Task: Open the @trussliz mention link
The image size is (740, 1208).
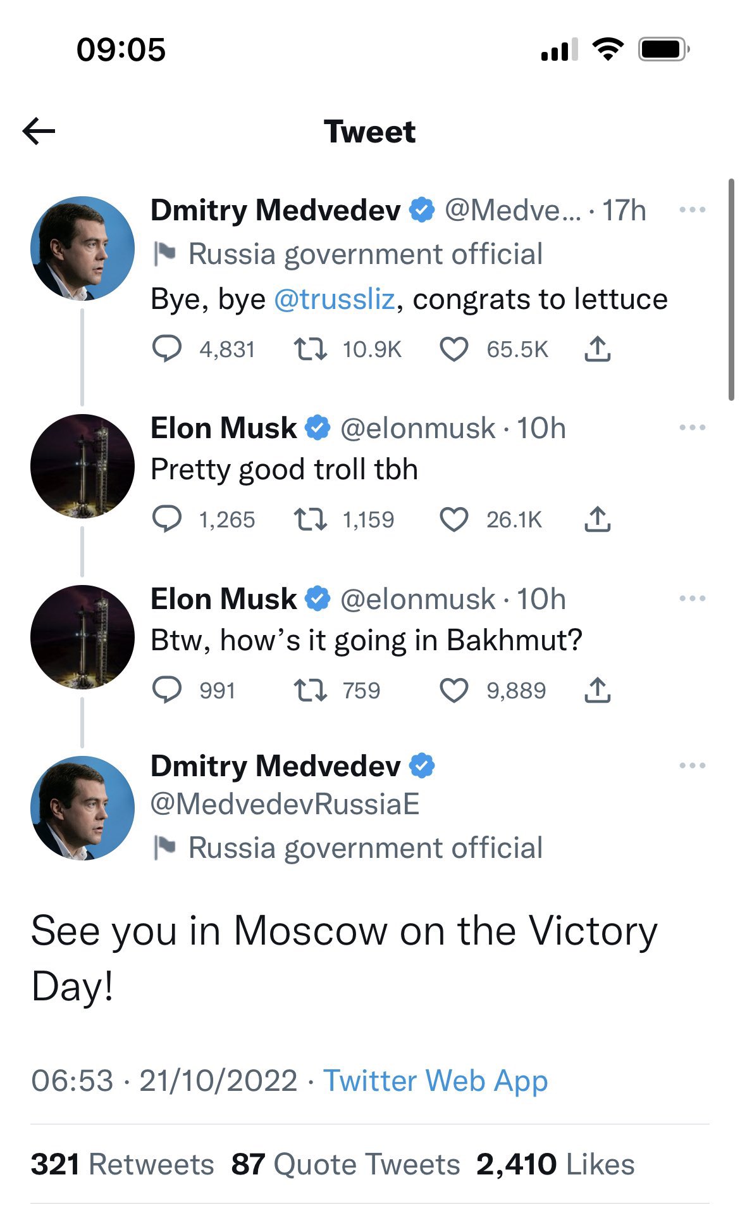Action: coord(335,299)
